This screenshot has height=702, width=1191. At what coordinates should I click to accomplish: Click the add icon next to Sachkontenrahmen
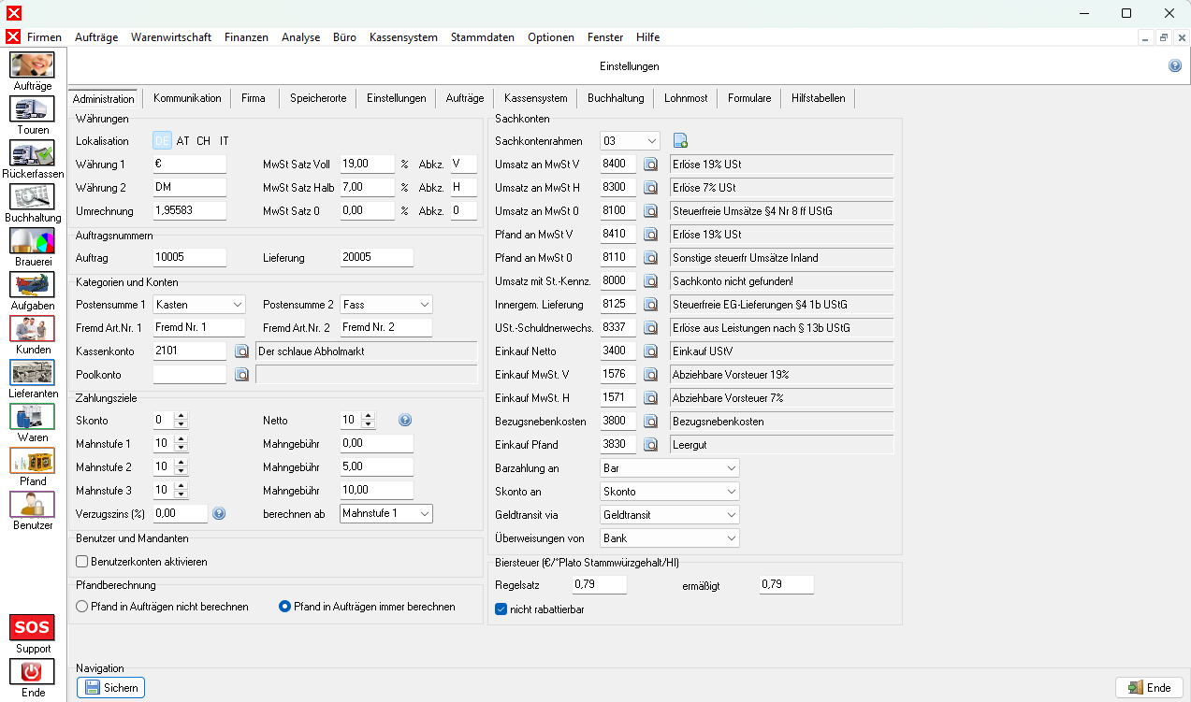point(680,141)
